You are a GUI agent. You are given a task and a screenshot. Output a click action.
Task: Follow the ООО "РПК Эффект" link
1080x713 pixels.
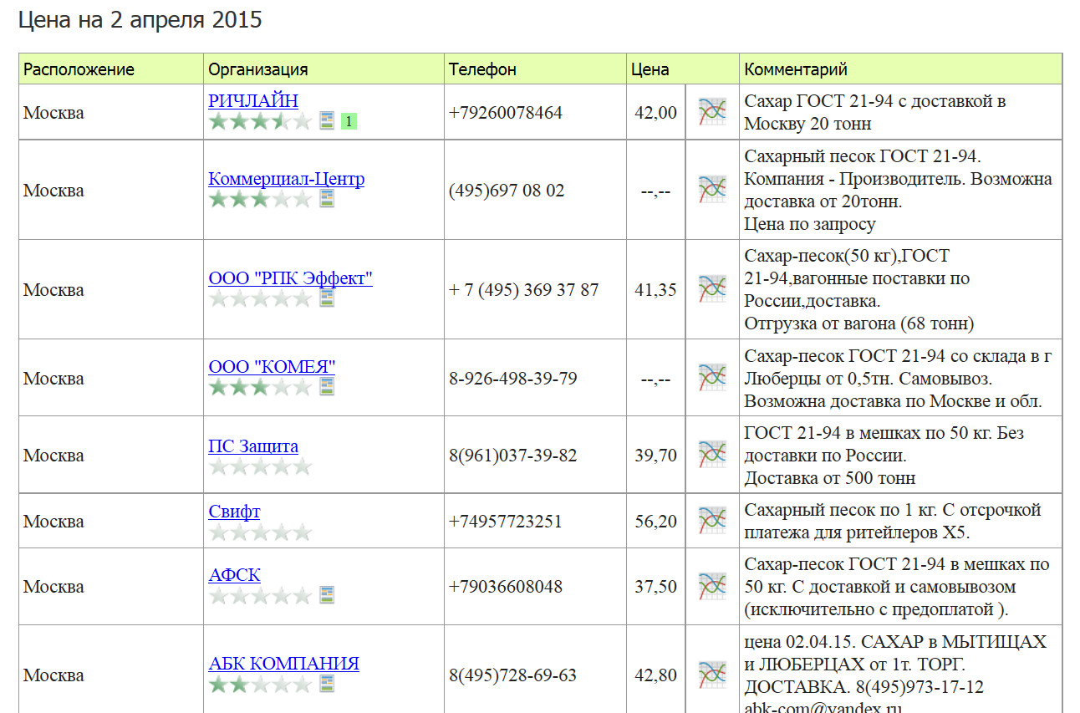[x=290, y=278]
